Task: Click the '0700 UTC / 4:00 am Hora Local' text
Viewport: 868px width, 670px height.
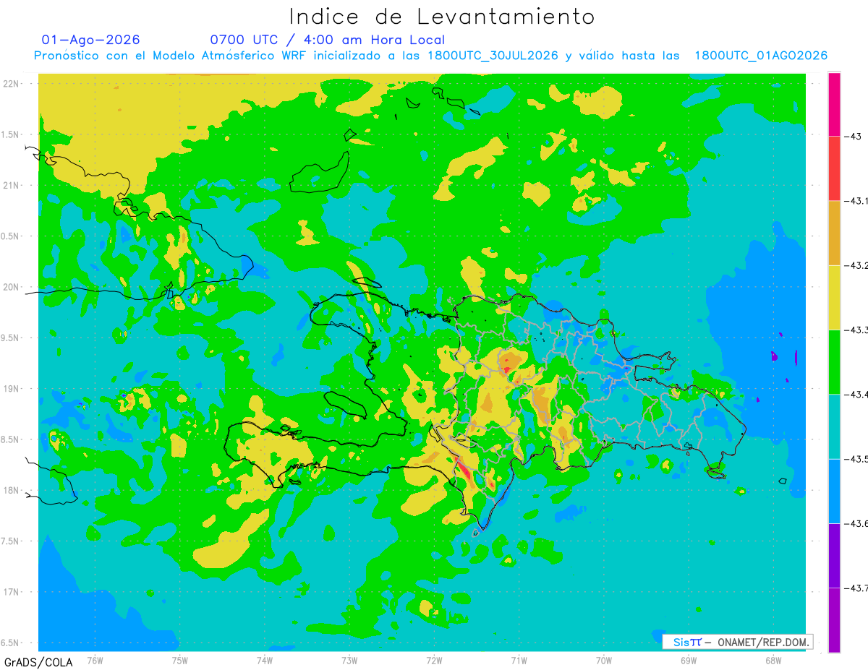Action: 327,40
